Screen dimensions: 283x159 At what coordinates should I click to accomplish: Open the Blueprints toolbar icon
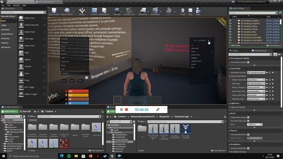[143, 11]
